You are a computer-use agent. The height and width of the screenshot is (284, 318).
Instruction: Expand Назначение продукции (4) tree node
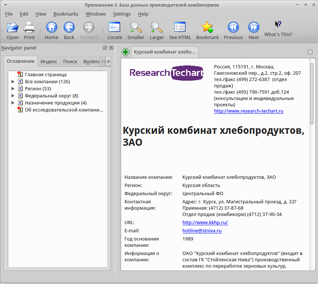[13, 103]
